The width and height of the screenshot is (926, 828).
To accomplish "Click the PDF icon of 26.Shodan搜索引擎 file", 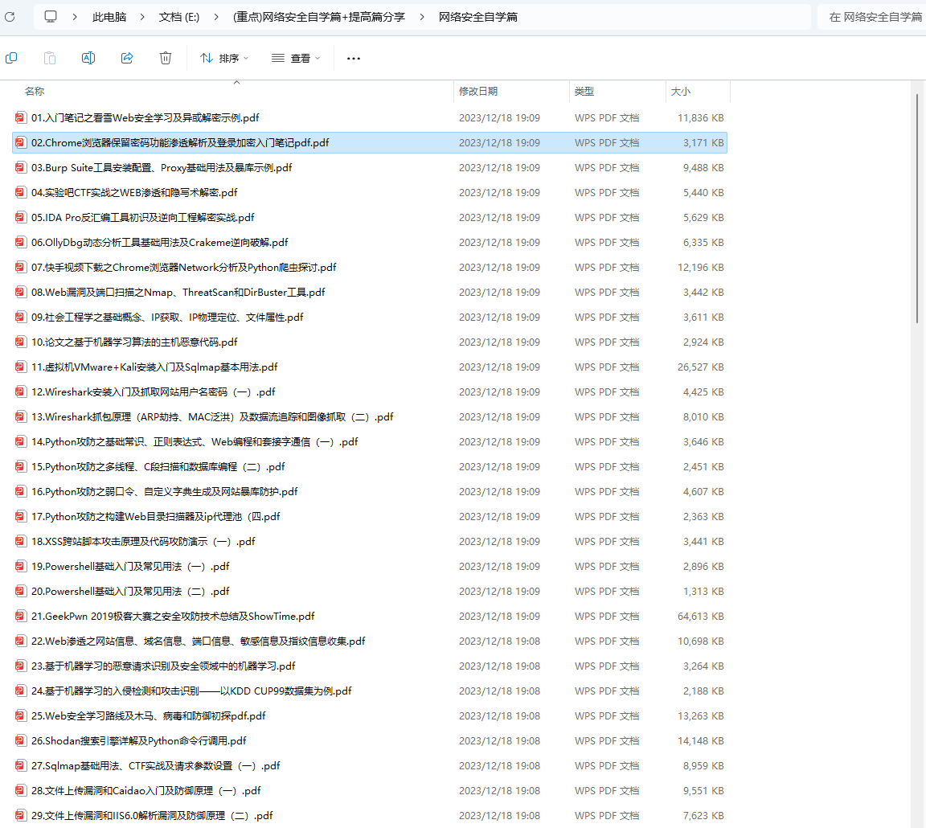I will [x=21, y=740].
